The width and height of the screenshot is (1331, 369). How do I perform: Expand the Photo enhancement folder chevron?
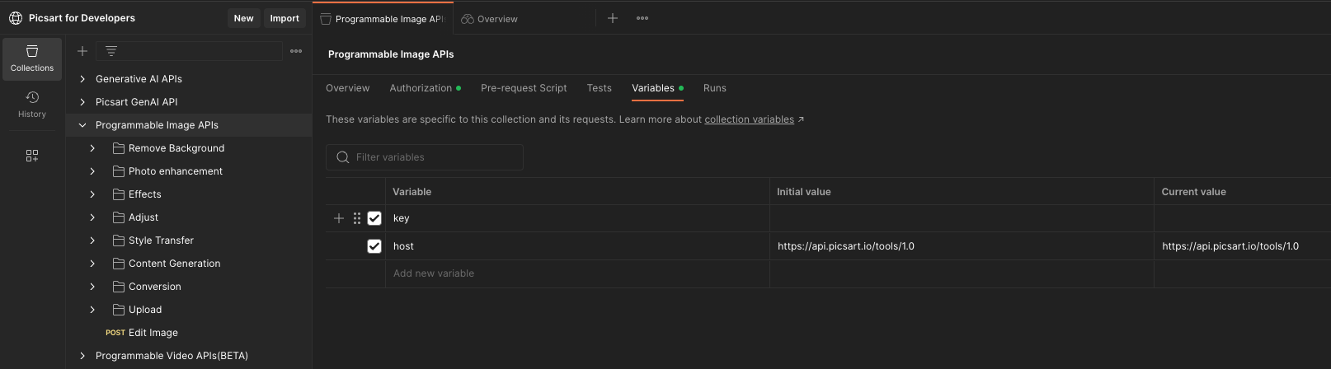[92, 171]
